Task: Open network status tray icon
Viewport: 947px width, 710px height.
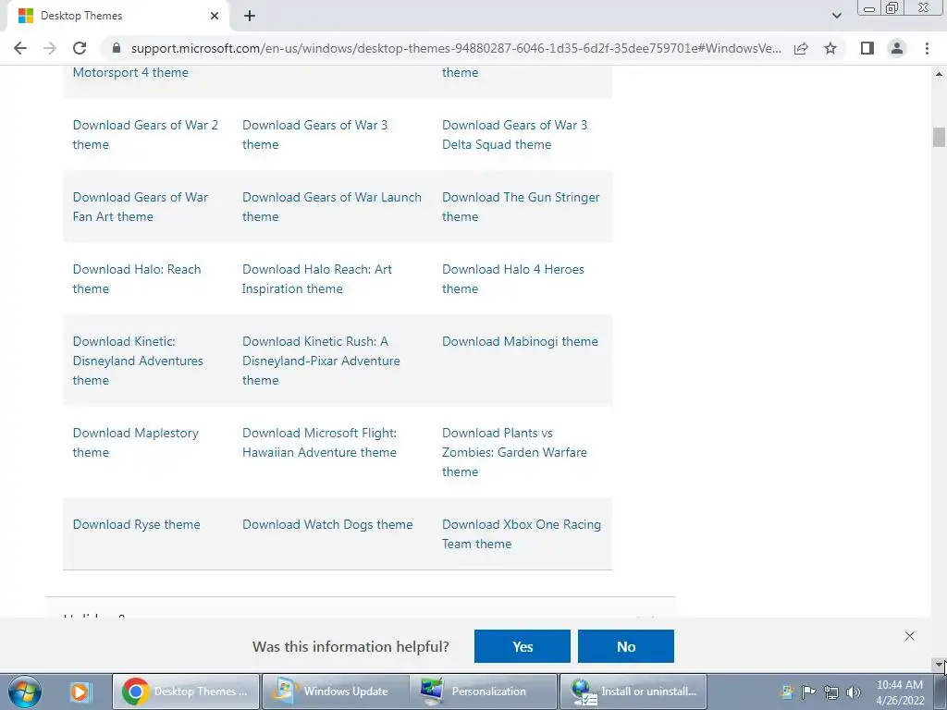Action: tap(831, 692)
